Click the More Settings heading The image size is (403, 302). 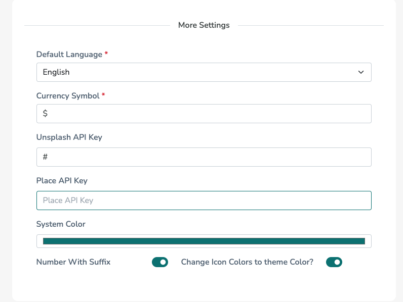coord(204,25)
